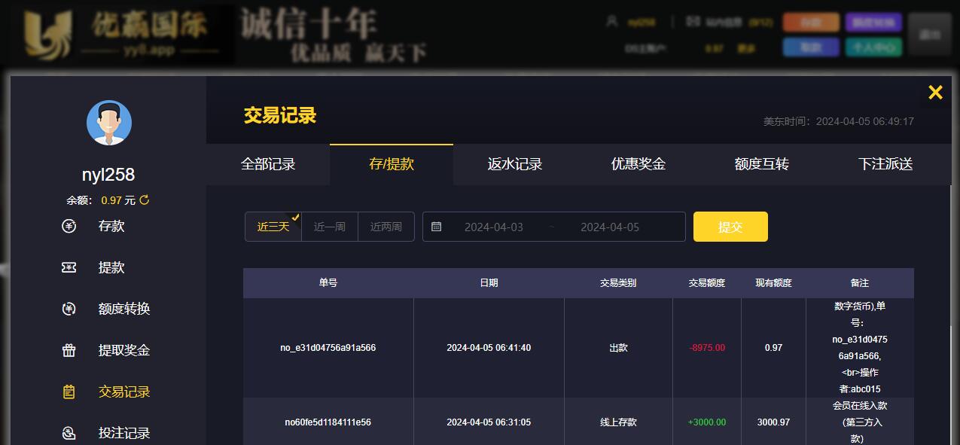Open 提款 from the sidebar menu
The image size is (960, 445).
coord(111,267)
